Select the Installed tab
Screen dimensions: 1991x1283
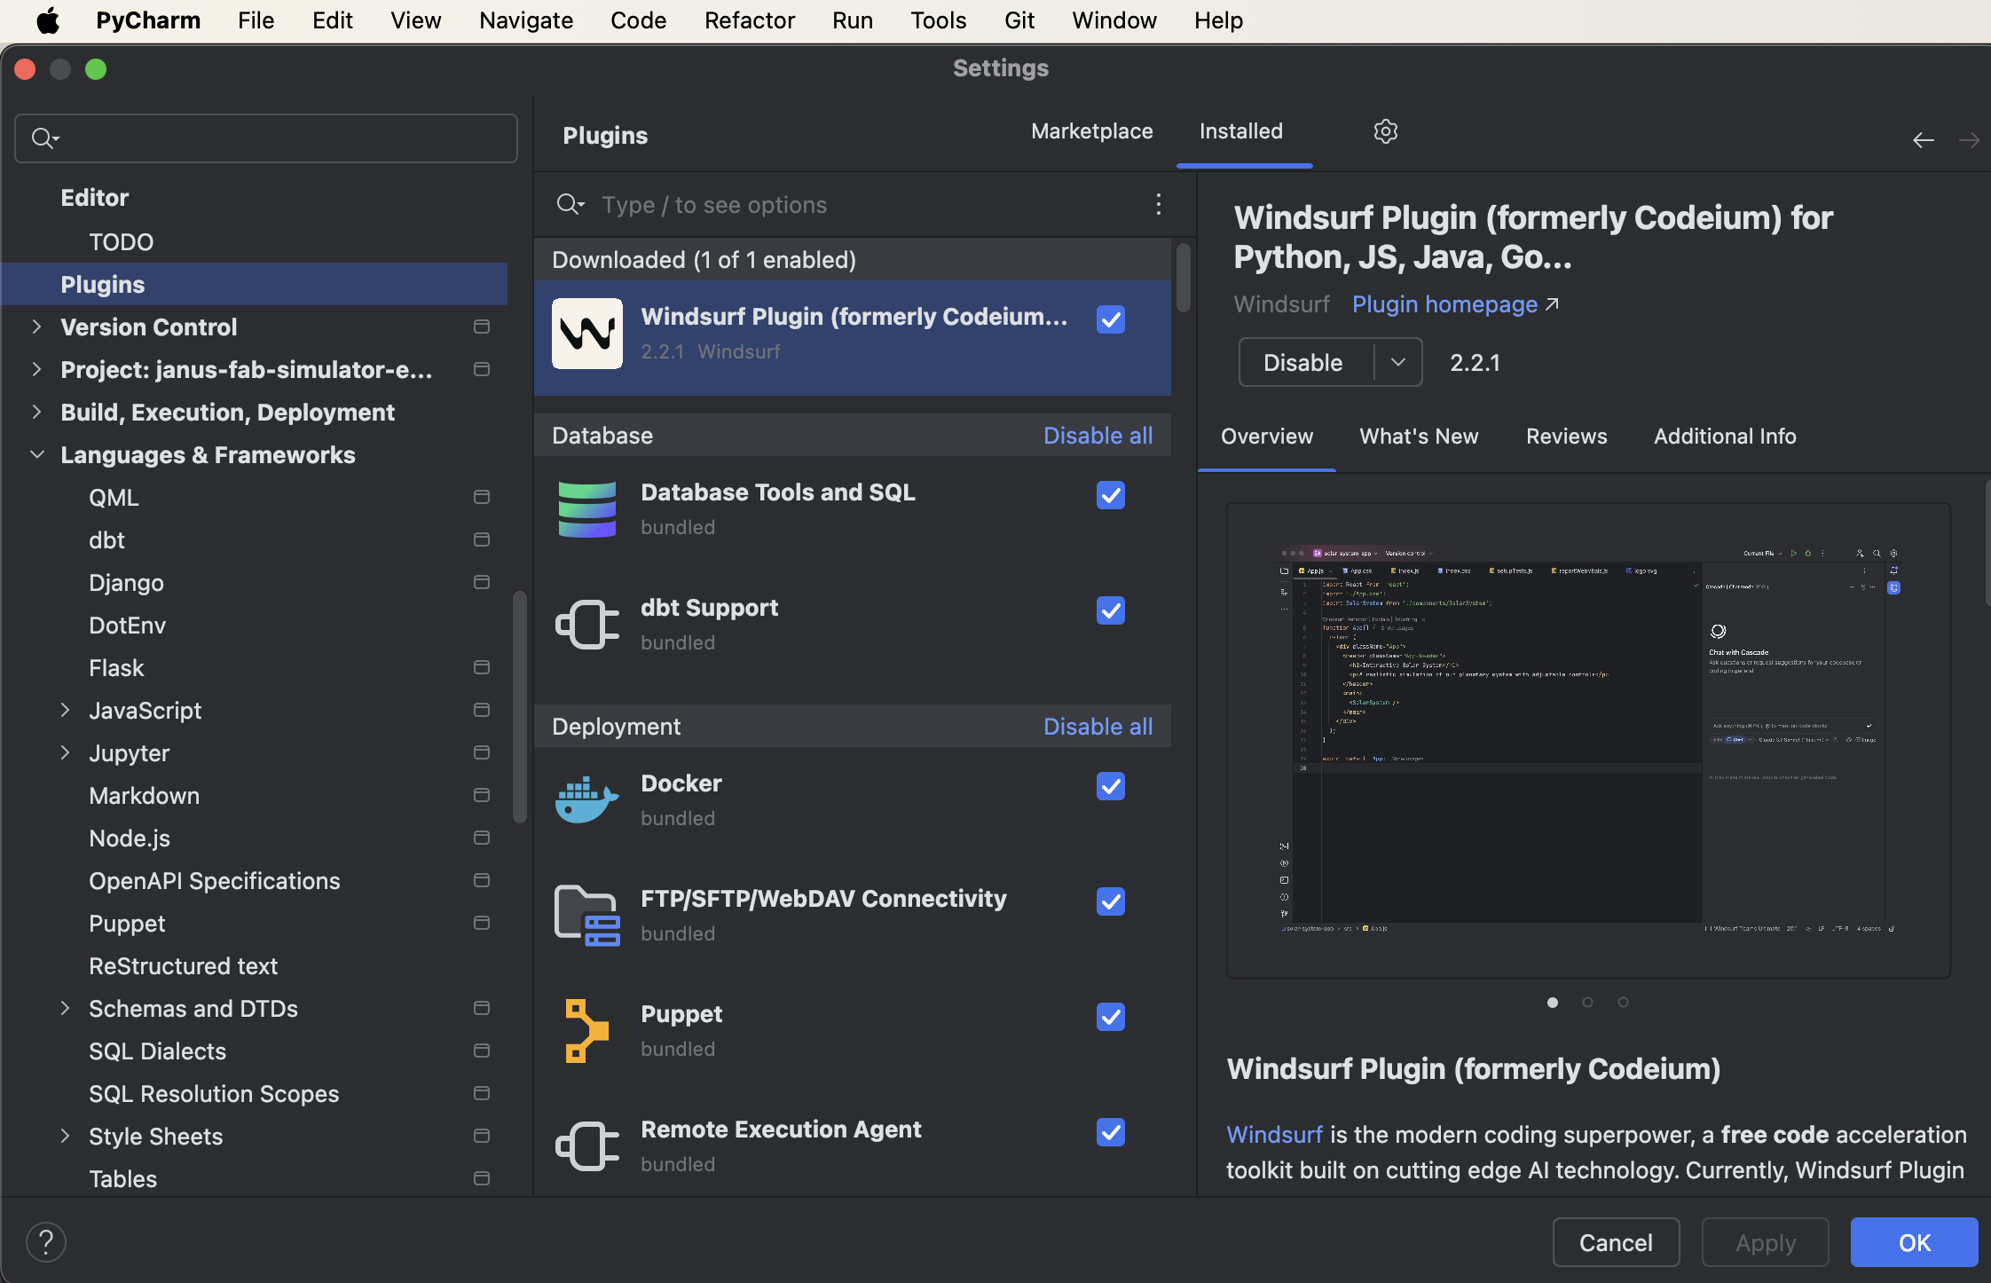[x=1241, y=131]
